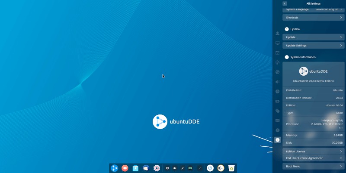Collapse the dock tray using arrow
Screen dimensions: 346x173
[x=199, y=168]
